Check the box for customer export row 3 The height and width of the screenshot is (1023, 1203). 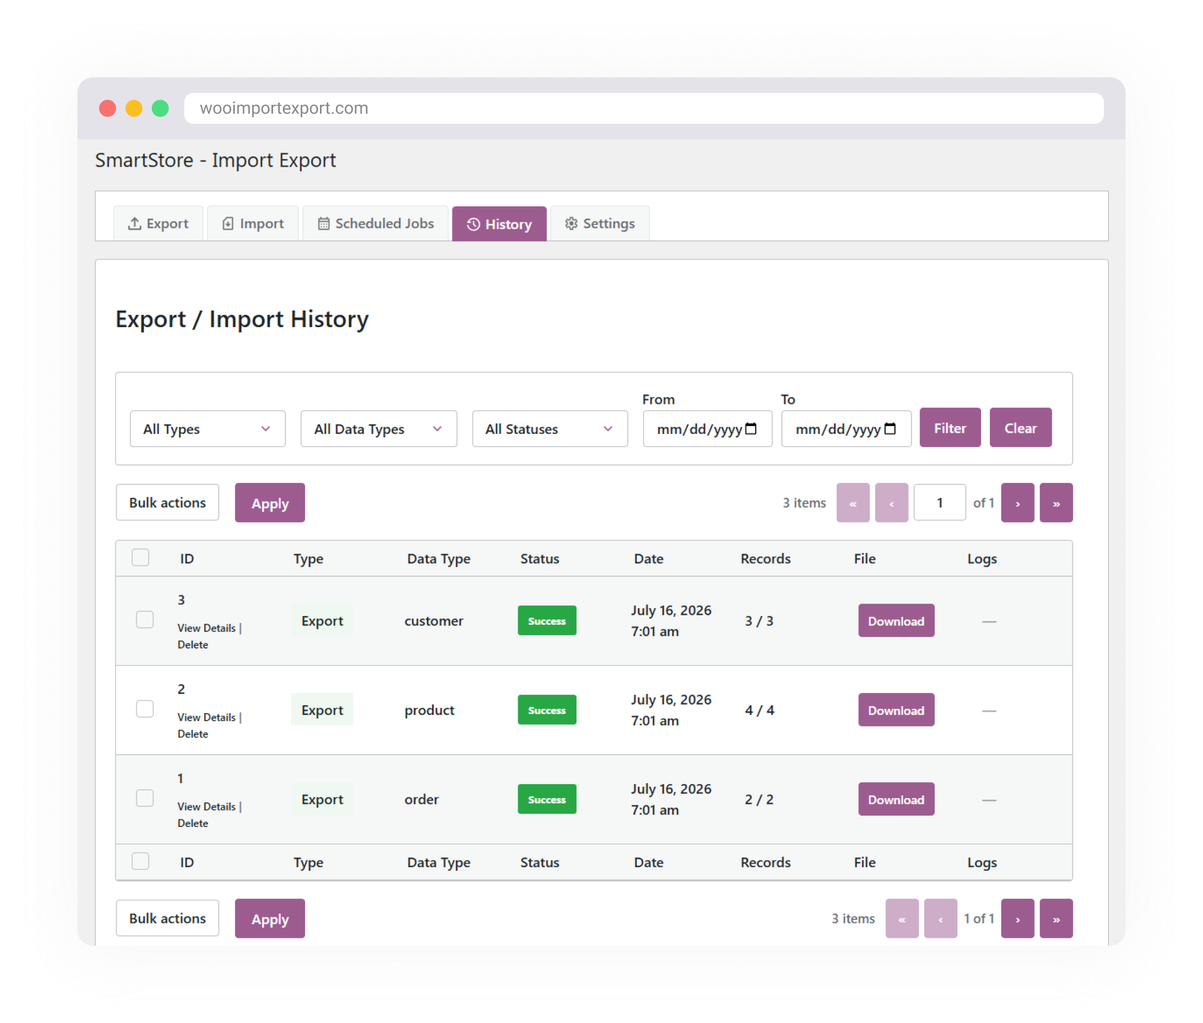coord(145,620)
